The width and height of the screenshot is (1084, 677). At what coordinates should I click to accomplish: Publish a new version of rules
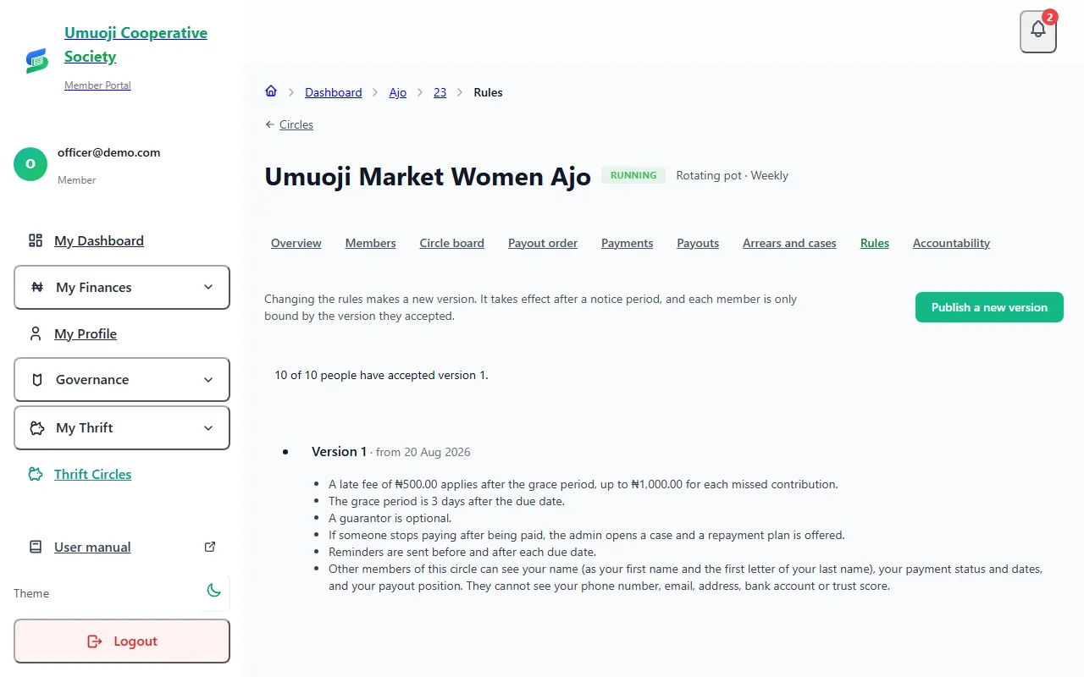[989, 307]
